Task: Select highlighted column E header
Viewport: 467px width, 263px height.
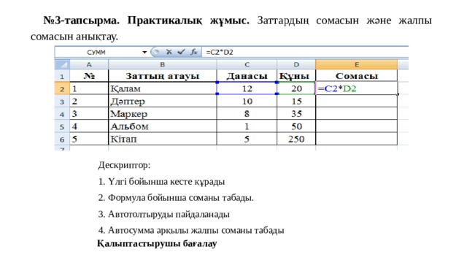Action: tap(357, 64)
